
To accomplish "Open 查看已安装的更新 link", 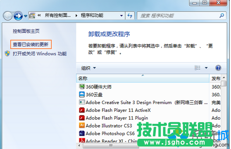I will [31, 44].
